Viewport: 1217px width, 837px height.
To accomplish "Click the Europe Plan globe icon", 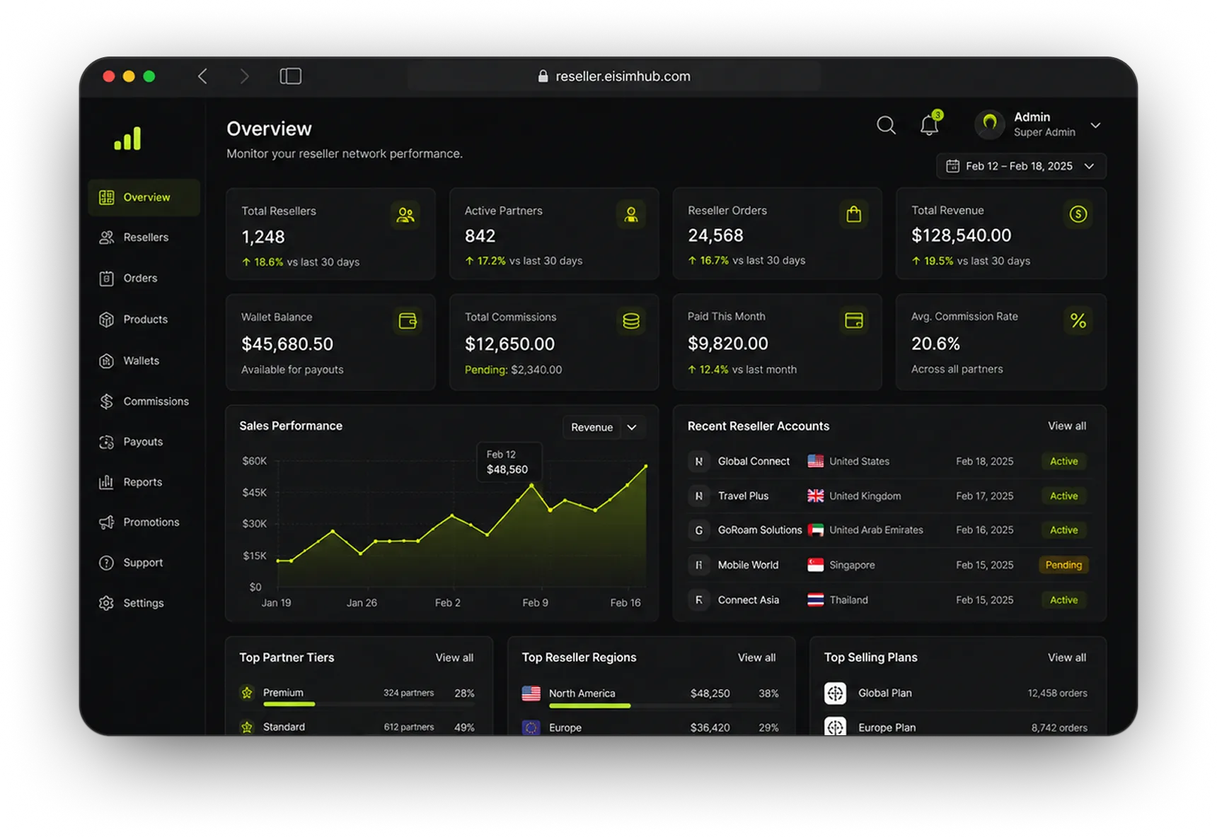I will pyautogui.click(x=835, y=726).
